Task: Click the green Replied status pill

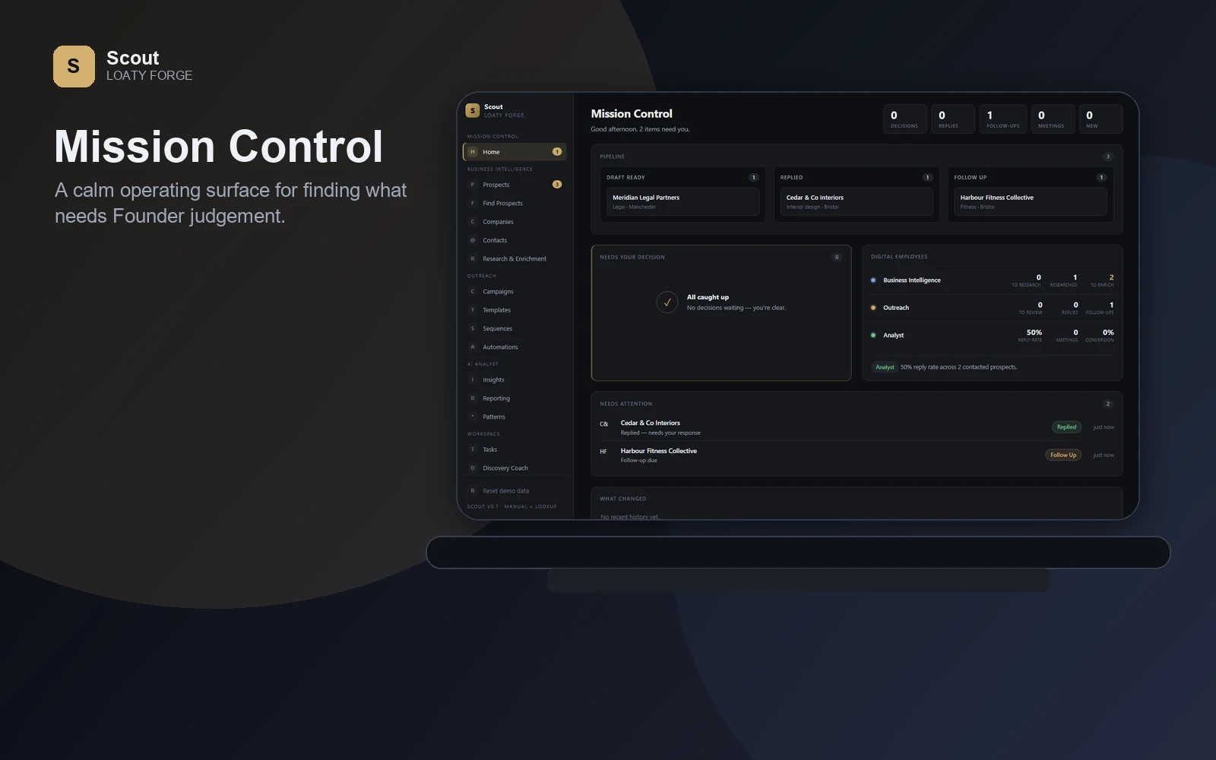Action: click(x=1066, y=427)
